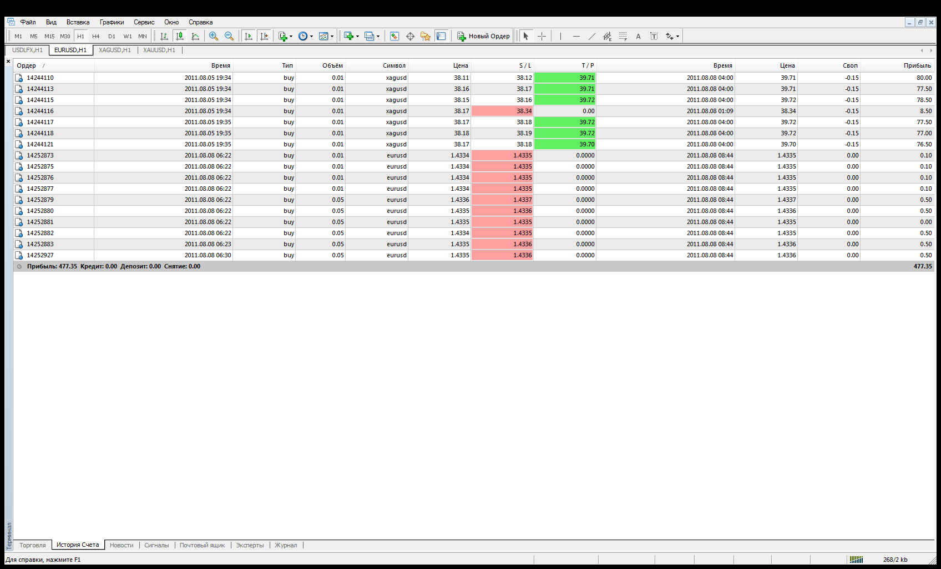Select the crosshair tool

(542, 36)
